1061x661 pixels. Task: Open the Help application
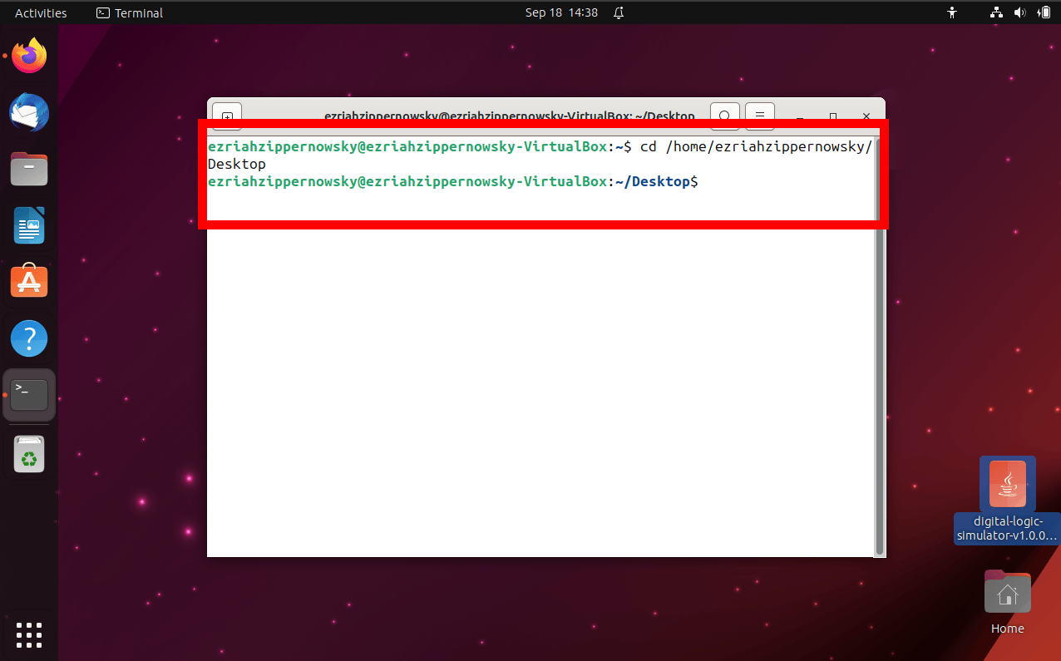29,338
